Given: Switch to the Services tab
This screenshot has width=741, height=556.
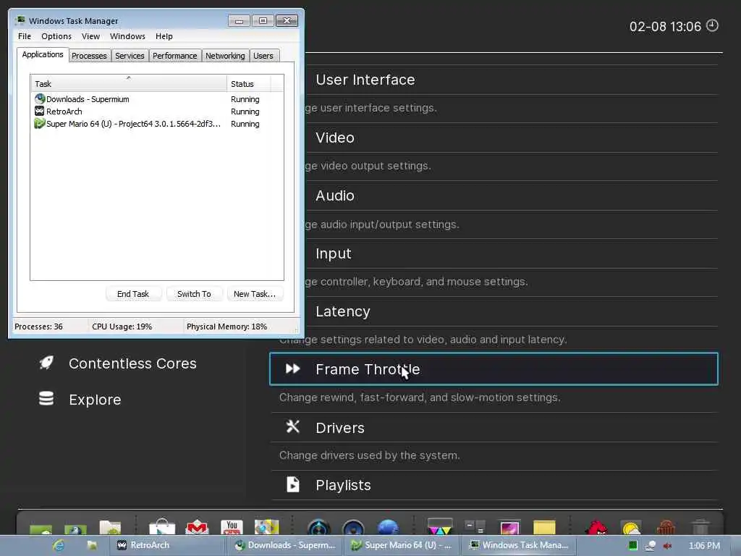Looking at the screenshot, I should 130,56.
